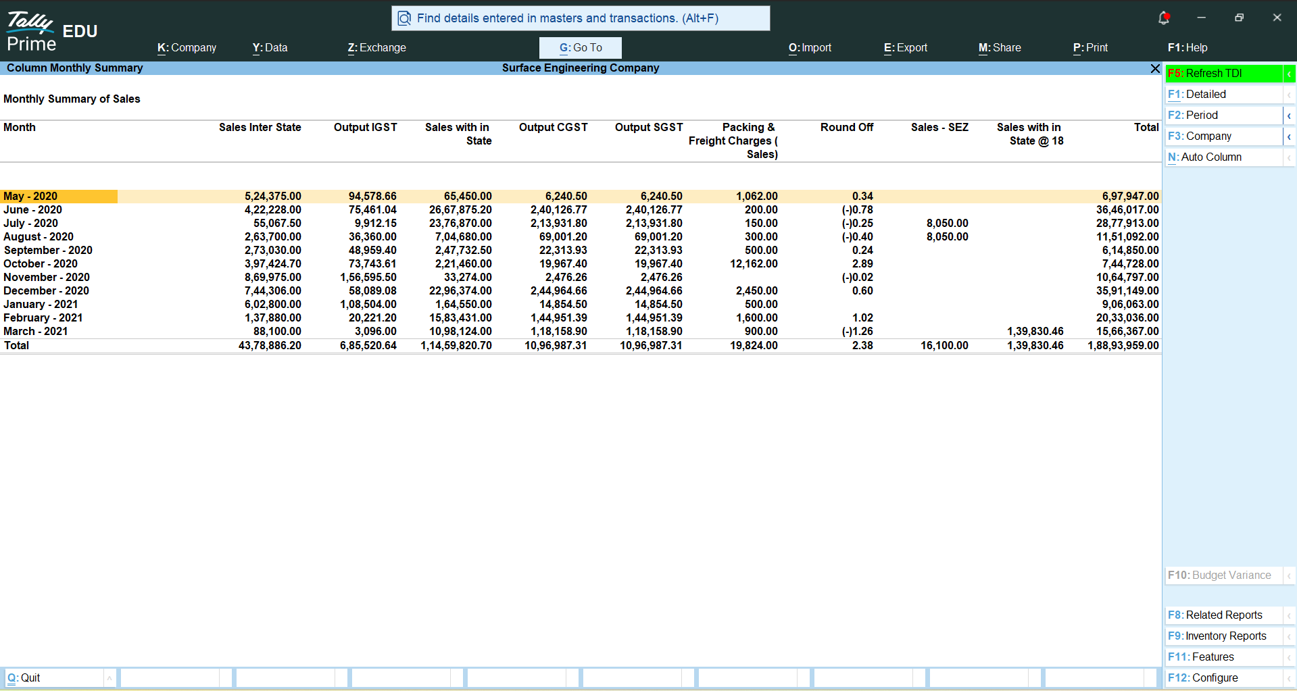Image resolution: width=1297 pixels, height=691 pixels.
Task: Click F11: Features button
Action: coord(1224,657)
